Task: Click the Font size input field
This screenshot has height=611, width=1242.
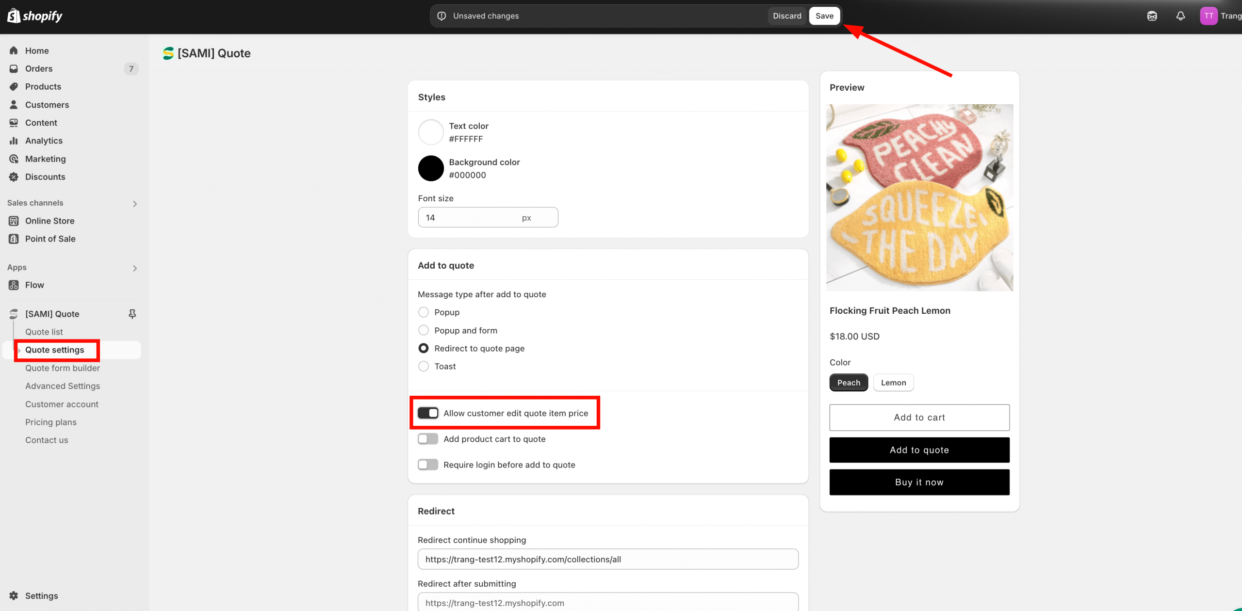Action: [488, 217]
